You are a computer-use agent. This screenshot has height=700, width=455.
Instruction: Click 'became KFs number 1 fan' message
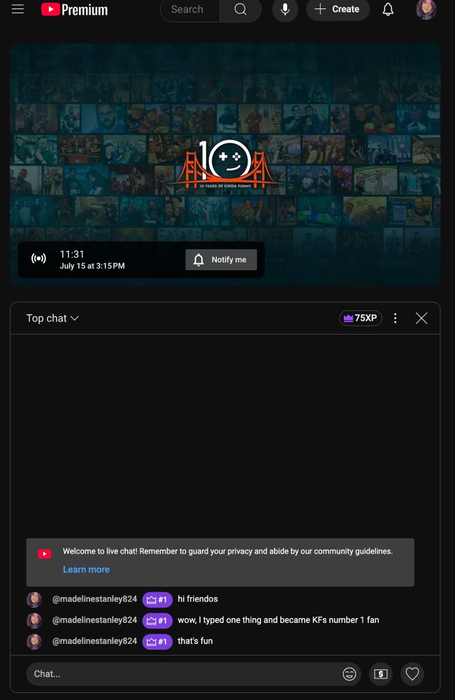click(278, 620)
